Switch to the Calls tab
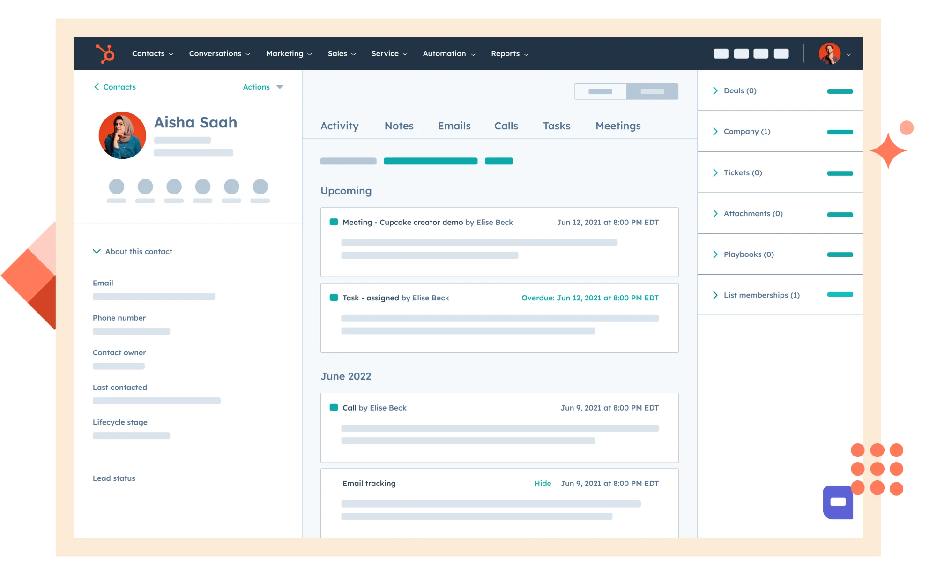937x575 pixels. pyautogui.click(x=506, y=126)
